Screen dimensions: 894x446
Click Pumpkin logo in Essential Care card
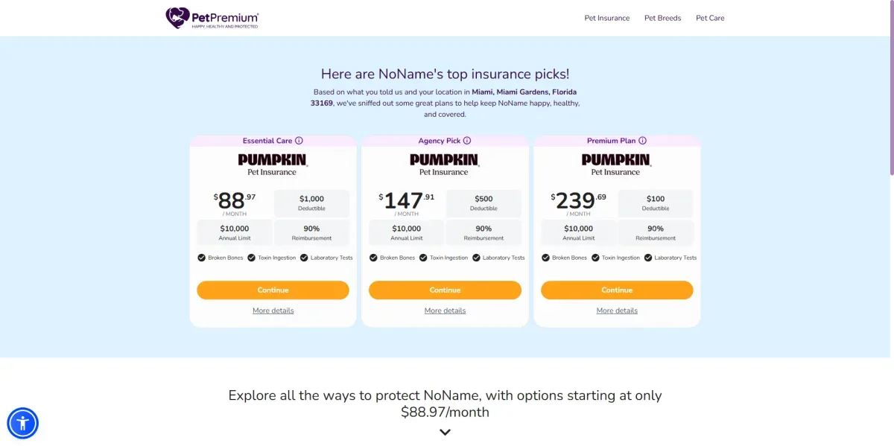273,165
